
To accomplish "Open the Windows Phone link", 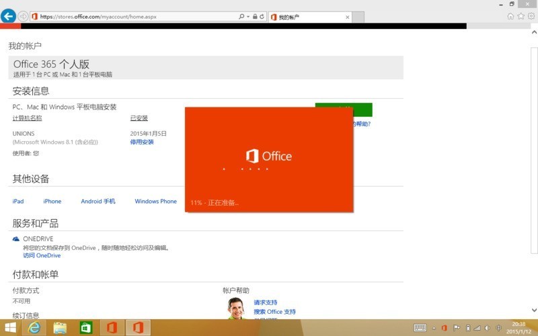I will pyautogui.click(x=156, y=201).
